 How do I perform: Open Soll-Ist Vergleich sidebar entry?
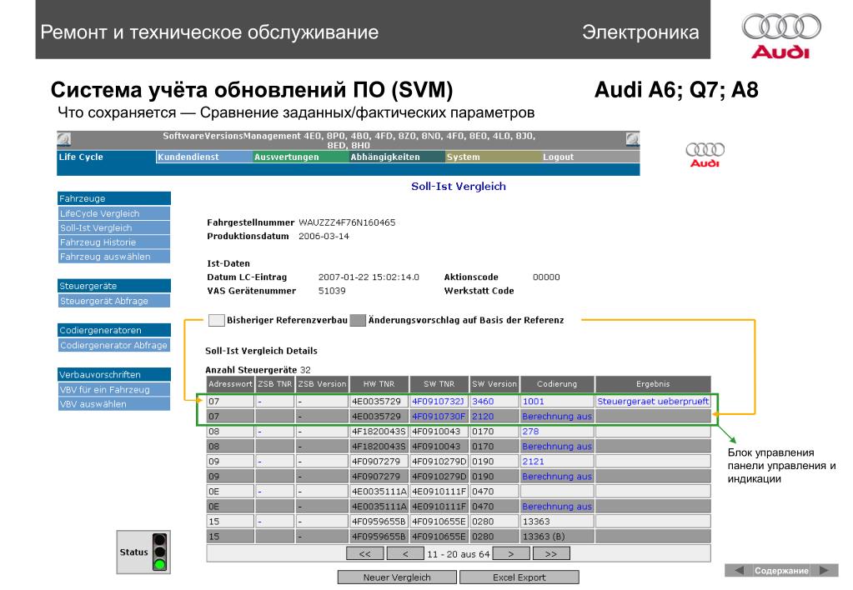tap(114, 227)
